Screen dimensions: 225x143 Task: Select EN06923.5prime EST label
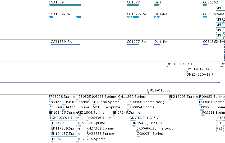click(x=102, y=97)
